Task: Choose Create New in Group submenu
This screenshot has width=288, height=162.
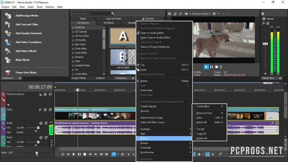Action: [203, 106]
